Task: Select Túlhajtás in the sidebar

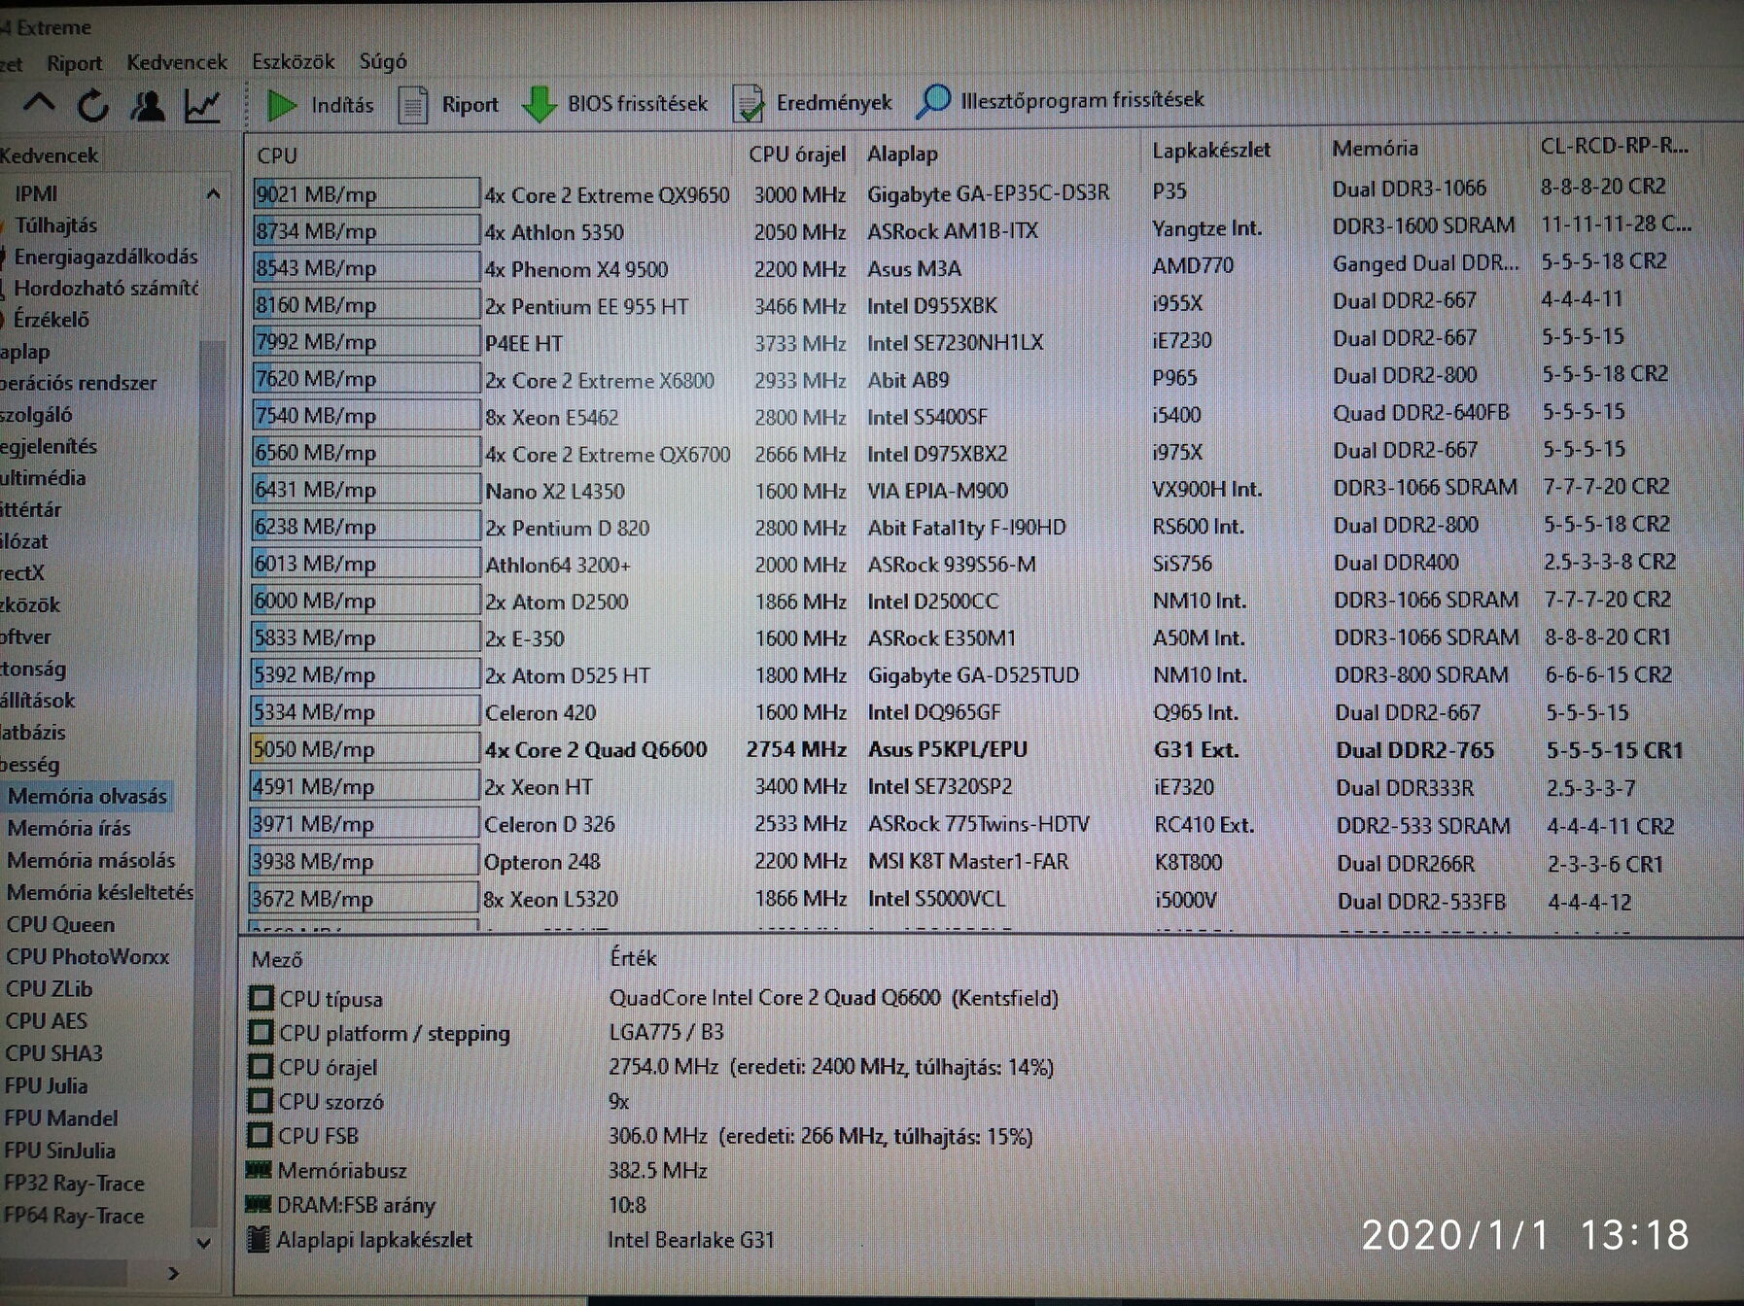Action: click(55, 225)
